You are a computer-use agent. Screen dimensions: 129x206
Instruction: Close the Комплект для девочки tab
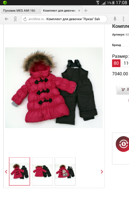(x=79, y=11)
